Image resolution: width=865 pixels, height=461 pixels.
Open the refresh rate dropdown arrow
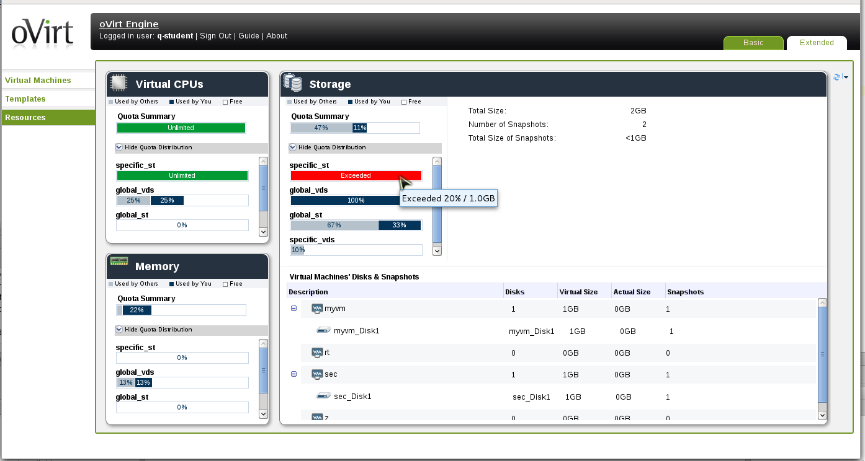pyautogui.click(x=846, y=77)
